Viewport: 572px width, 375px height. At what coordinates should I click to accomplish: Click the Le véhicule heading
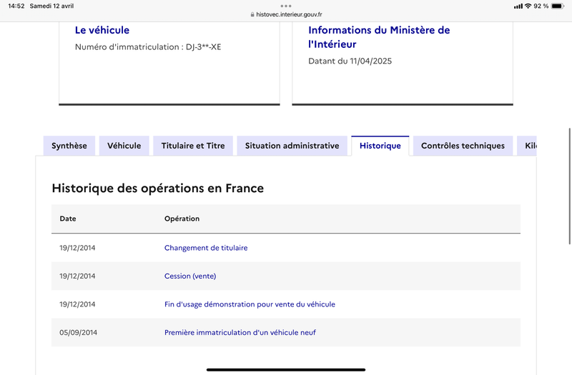[x=102, y=30]
